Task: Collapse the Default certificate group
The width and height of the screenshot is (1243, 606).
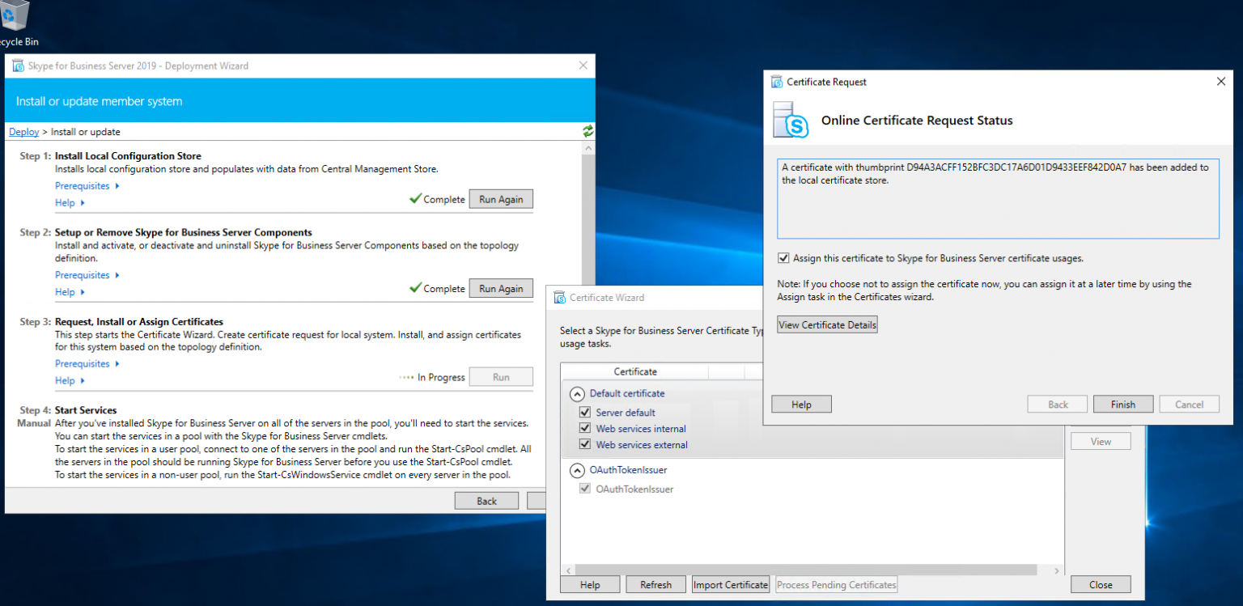Action: [577, 394]
